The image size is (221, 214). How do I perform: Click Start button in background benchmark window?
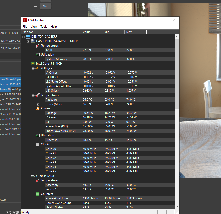tap(46, 6)
